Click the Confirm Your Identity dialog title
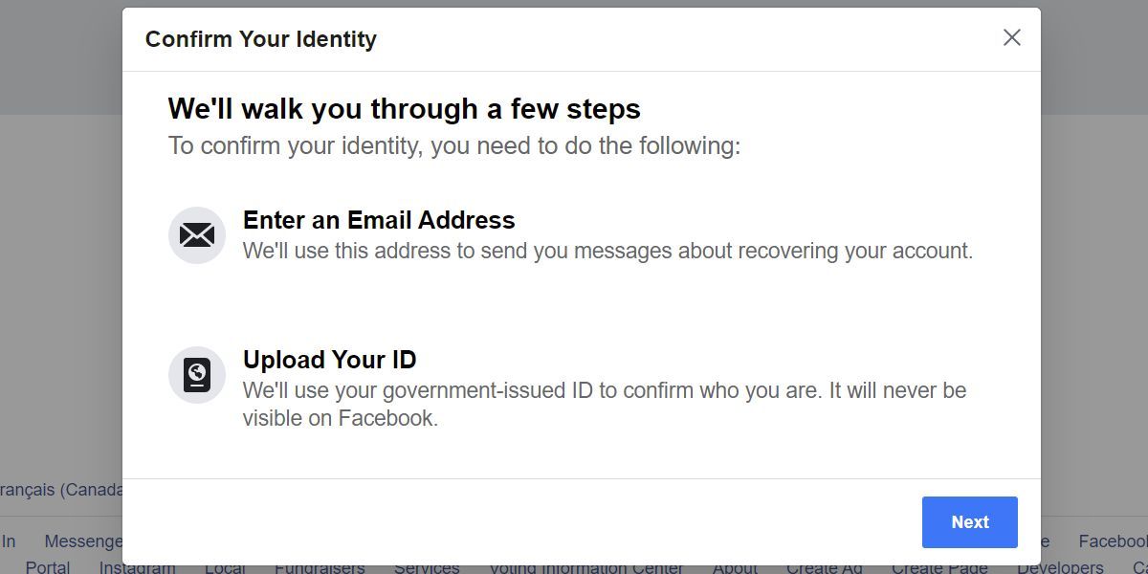This screenshot has width=1148, height=574. [x=261, y=39]
